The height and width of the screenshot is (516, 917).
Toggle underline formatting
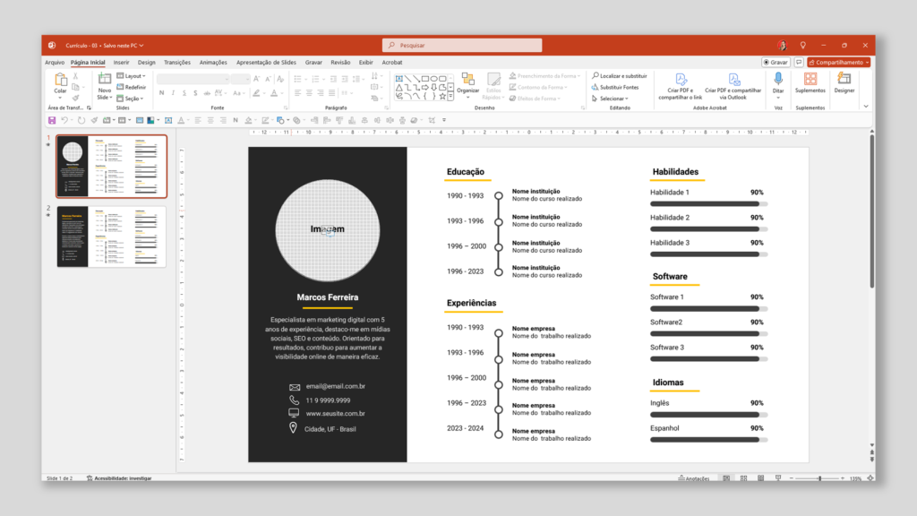point(184,92)
